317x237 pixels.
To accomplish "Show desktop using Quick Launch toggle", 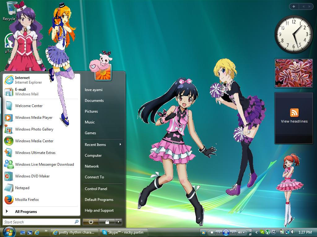I will [x=23, y=232].
